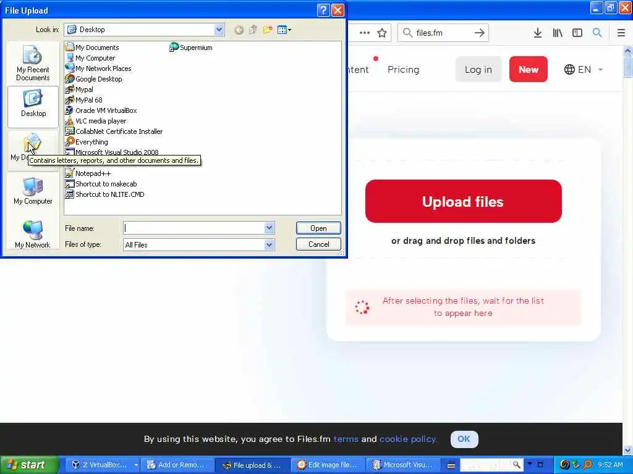The image size is (633, 474).
Task: Select Microsoft Visual Studio 2008 shortcut
Action: pyautogui.click(x=112, y=152)
